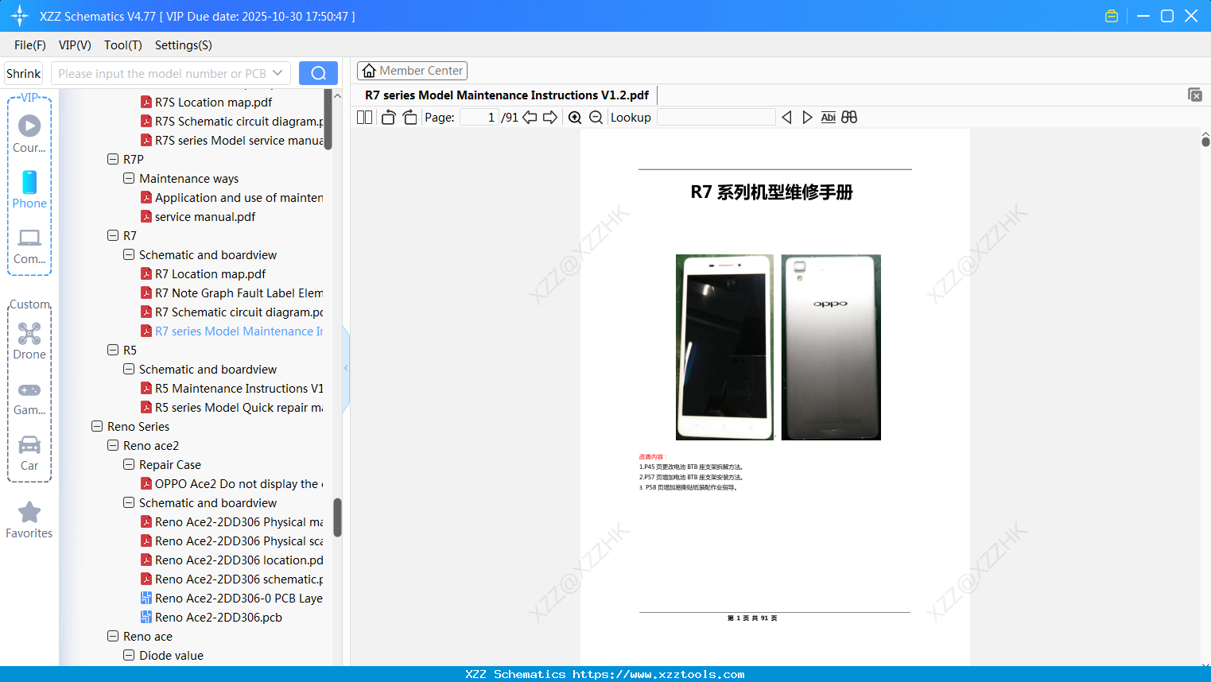The width and height of the screenshot is (1211, 682).
Task: Open R5 series Model Quick repair manual
Action: (231, 407)
